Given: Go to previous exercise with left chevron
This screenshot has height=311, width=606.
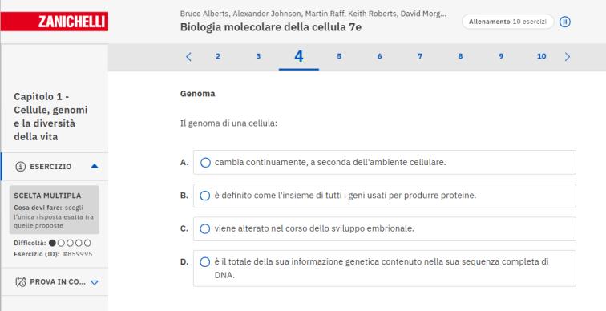Looking at the screenshot, I should pos(188,57).
